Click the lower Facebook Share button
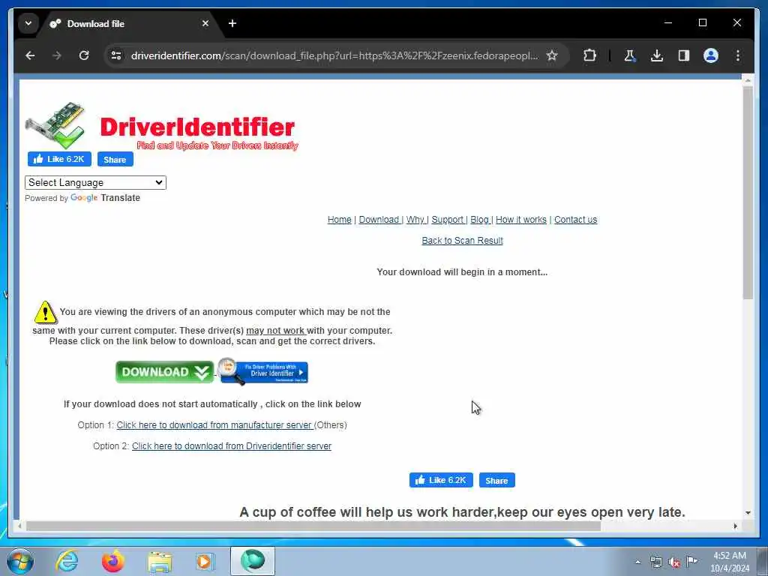The height and width of the screenshot is (576, 768). click(496, 480)
